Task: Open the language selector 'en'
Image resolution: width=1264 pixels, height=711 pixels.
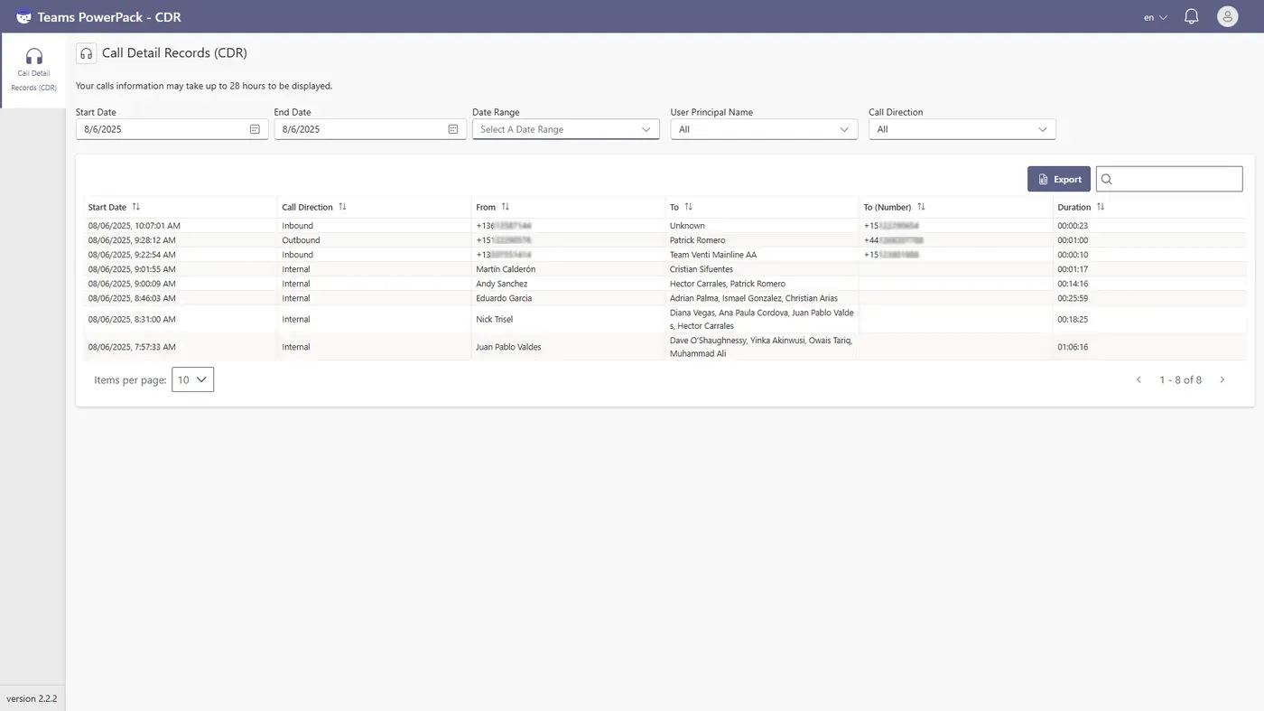Action: 1155,17
